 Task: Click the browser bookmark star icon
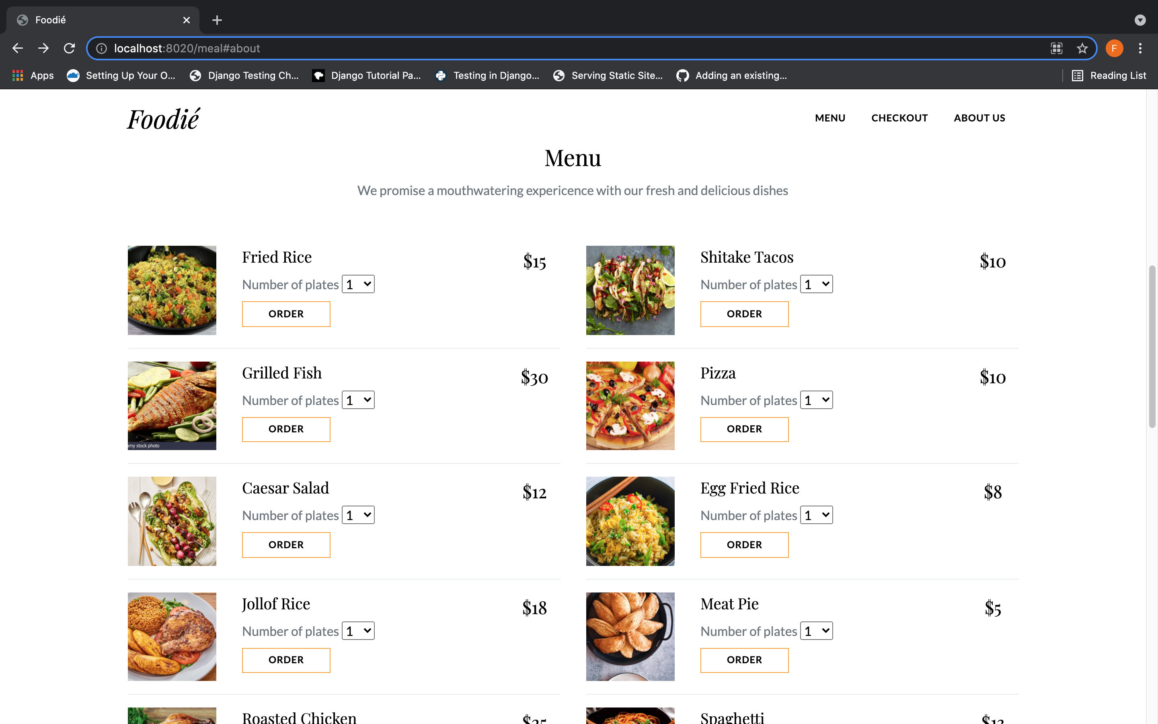click(x=1082, y=47)
